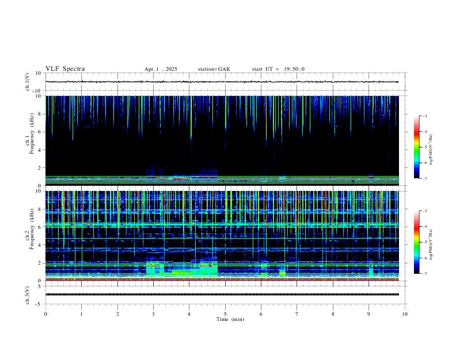Click time axis tick label "9"
Screen dimensions: 456x352
pos(368,314)
